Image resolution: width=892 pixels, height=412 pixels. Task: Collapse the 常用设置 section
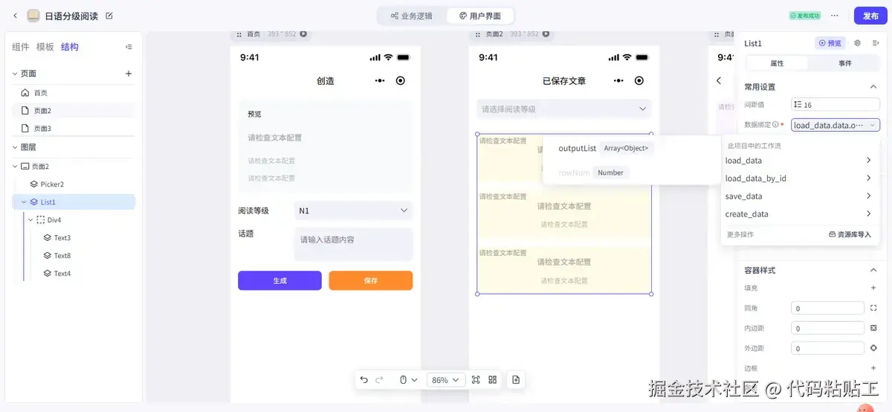[873, 87]
